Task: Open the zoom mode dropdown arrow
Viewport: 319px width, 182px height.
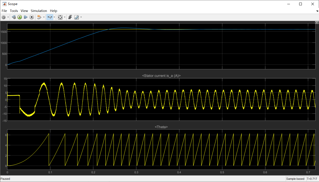Action: [x=54, y=17]
